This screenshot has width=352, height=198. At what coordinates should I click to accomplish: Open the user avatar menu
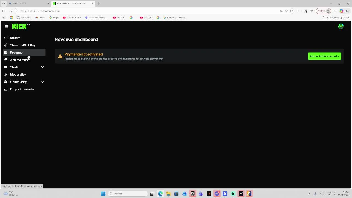[x=341, y=26]
